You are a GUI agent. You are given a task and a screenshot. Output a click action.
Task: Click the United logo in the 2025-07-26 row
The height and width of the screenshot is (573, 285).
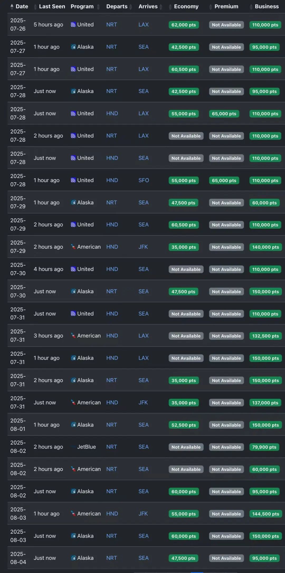[x=73, y=25]
